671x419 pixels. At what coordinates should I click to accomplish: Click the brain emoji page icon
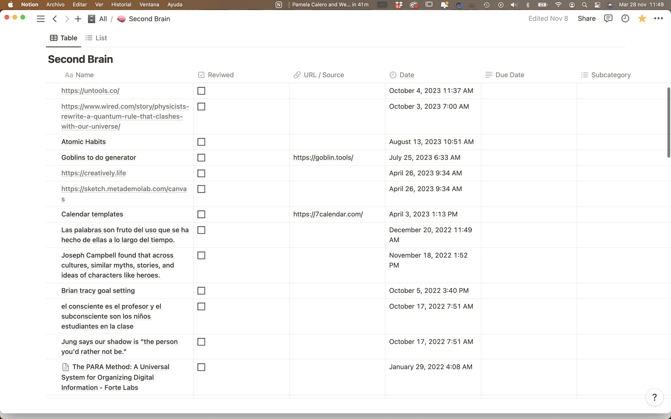(121, 19)
